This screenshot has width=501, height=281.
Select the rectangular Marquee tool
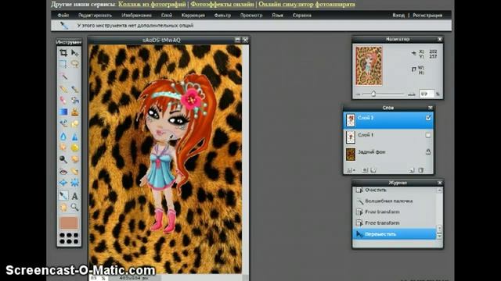63,64
